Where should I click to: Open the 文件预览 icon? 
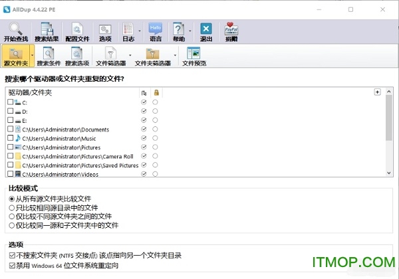(x=194, y=53)
